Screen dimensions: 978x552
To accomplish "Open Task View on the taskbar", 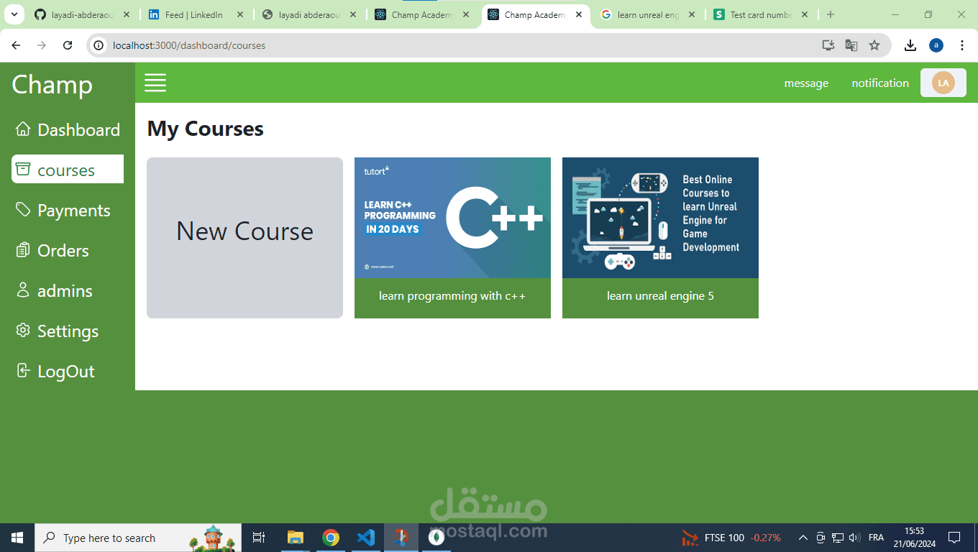I will pyautogui.click(x=259, y=538).
